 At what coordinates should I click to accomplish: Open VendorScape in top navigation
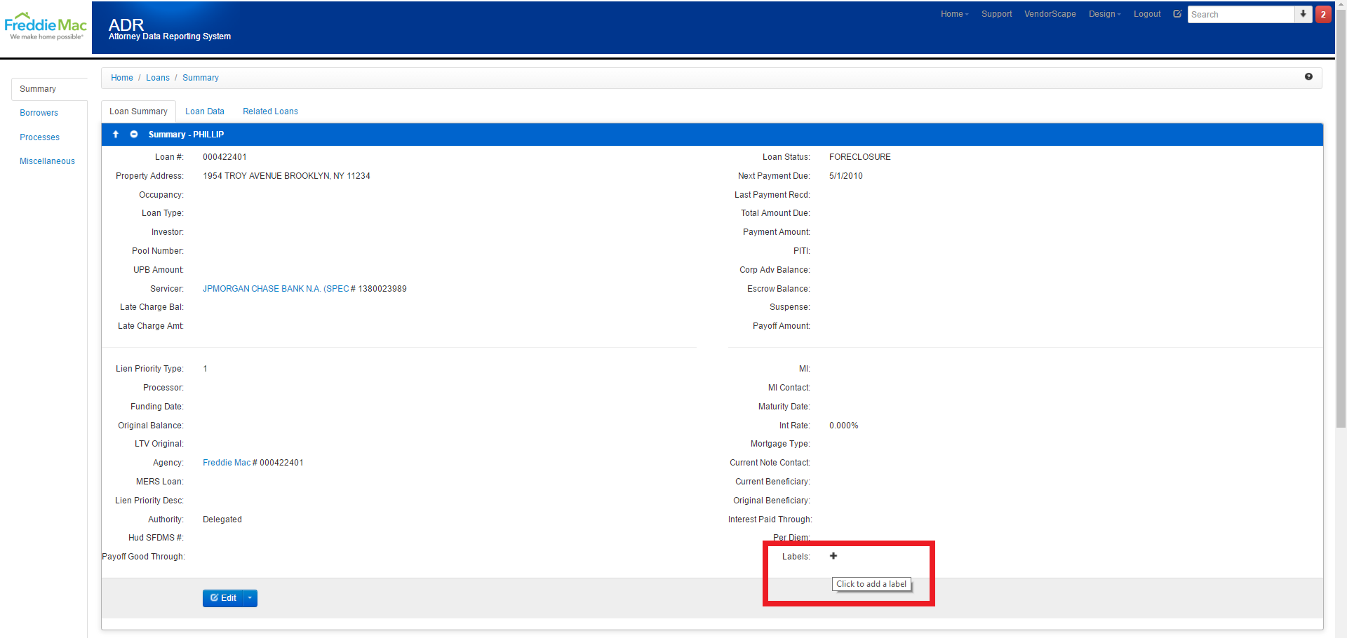1050,14
